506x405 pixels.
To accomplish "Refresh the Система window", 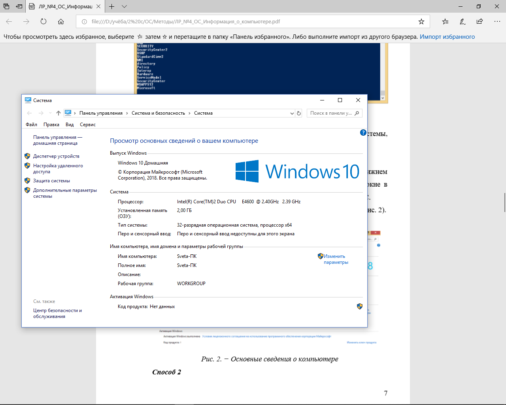I will pyautogui.click(x=299, y=114).
